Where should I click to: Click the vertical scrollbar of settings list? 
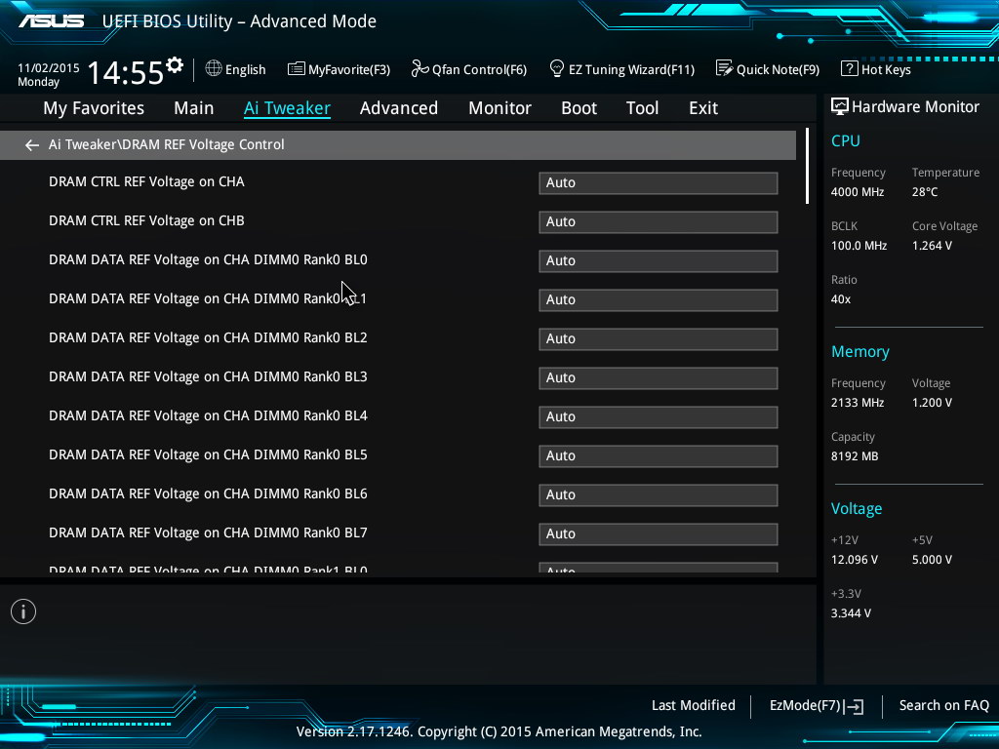click(807, 166)
